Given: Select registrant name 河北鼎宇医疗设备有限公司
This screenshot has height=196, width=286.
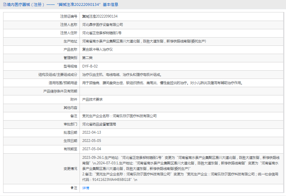Looking at the screenshot, I should point(103,25).
